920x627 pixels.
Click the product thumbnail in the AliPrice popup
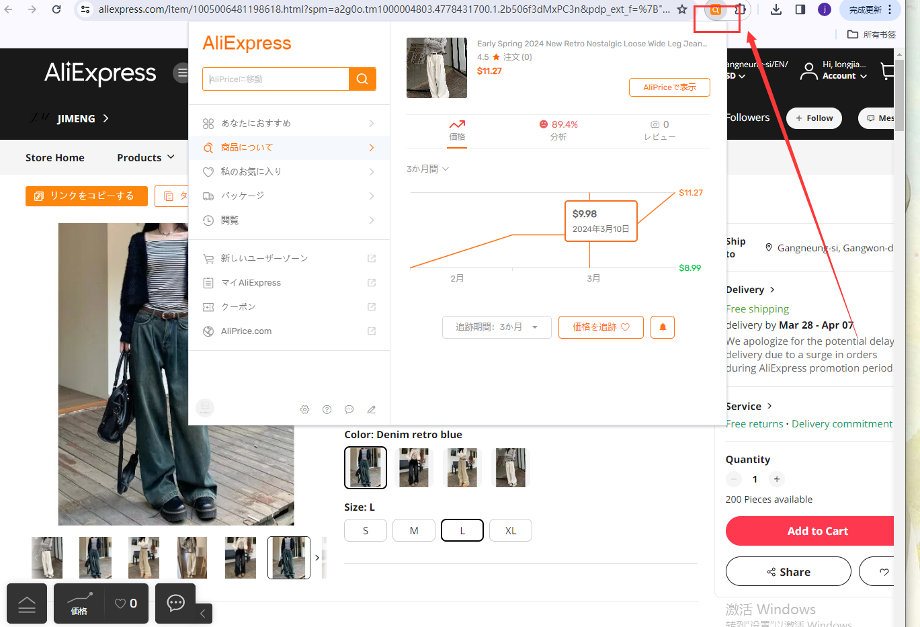pos(437,68)
